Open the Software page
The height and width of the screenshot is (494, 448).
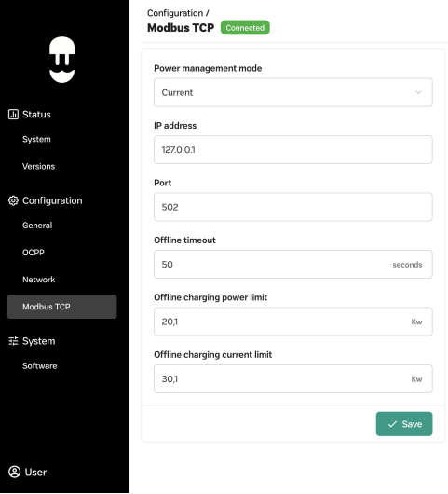[40, 365]
